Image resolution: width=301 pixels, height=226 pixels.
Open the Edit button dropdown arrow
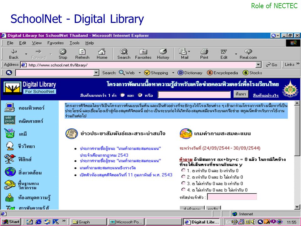pyautogui.click(x=236, y=54)
